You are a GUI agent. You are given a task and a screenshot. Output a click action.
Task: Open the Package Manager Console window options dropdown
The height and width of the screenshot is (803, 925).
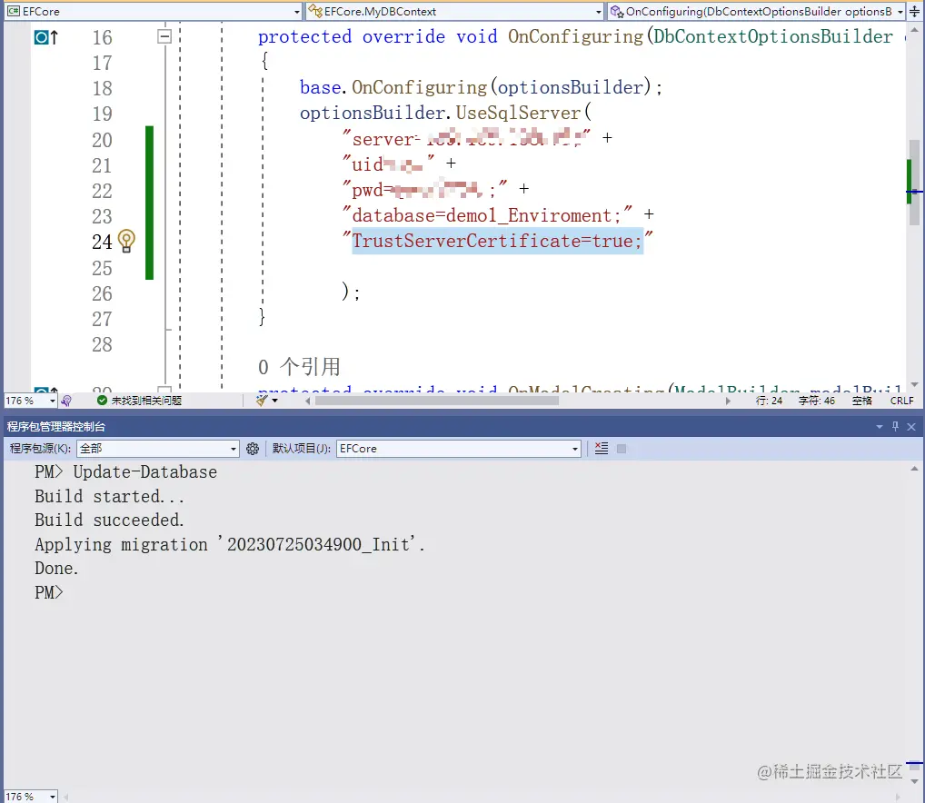tap(880, 426)
